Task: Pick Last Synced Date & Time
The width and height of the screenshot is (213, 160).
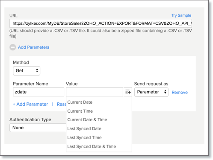Action: point(92,146)
